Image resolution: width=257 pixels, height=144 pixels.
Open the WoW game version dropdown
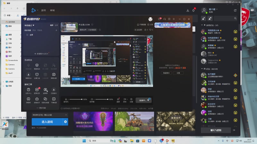[50, 115]
